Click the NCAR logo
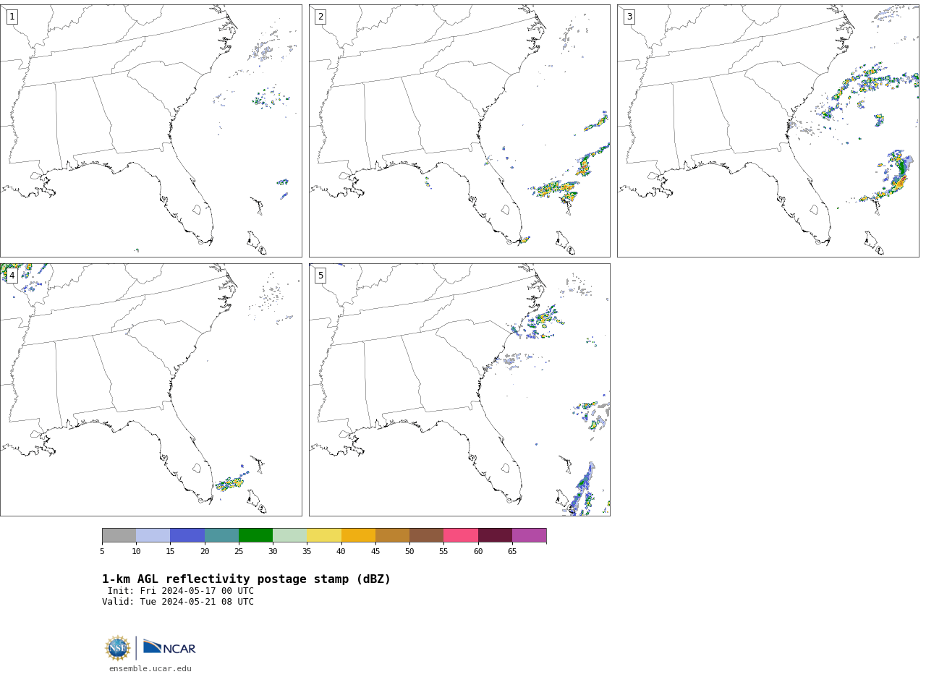The image size is (926, 677). coord(169,647)
